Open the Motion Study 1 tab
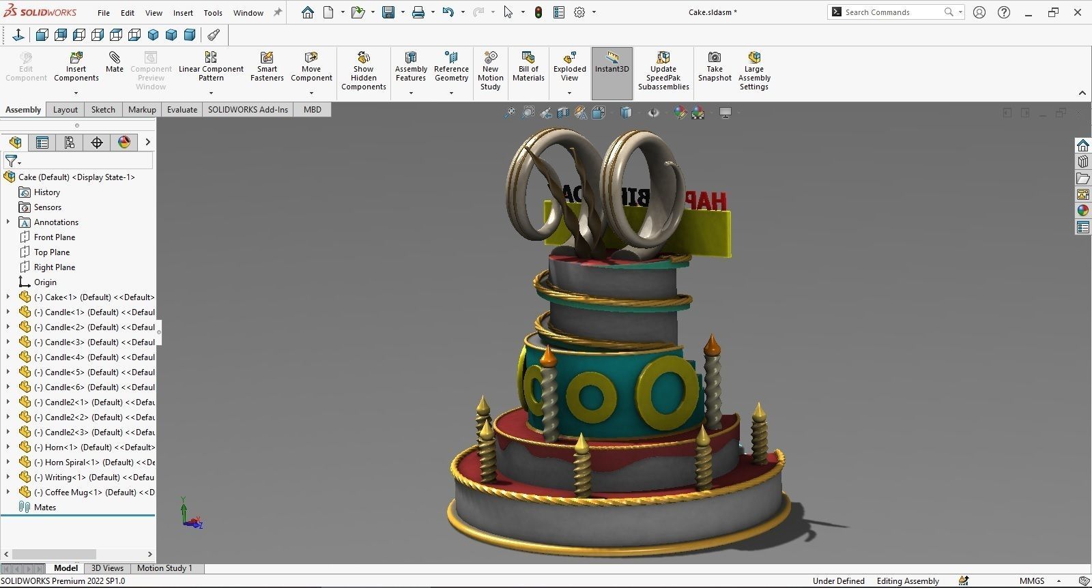 pyautogui.click(x=164, y=568)
